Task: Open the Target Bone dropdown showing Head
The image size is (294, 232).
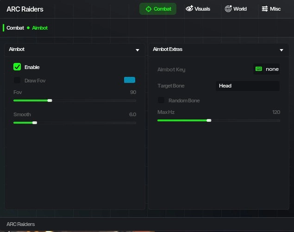Action: pyautogui.click(x=247, y=86)
